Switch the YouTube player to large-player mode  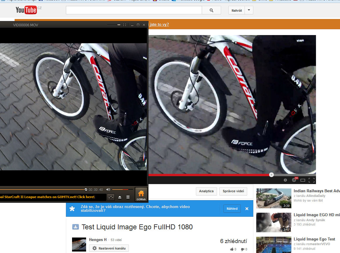coord(303,180)
